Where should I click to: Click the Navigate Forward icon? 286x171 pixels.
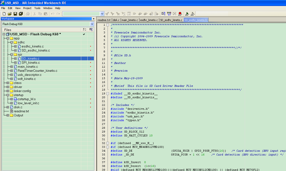click(157, 14)
